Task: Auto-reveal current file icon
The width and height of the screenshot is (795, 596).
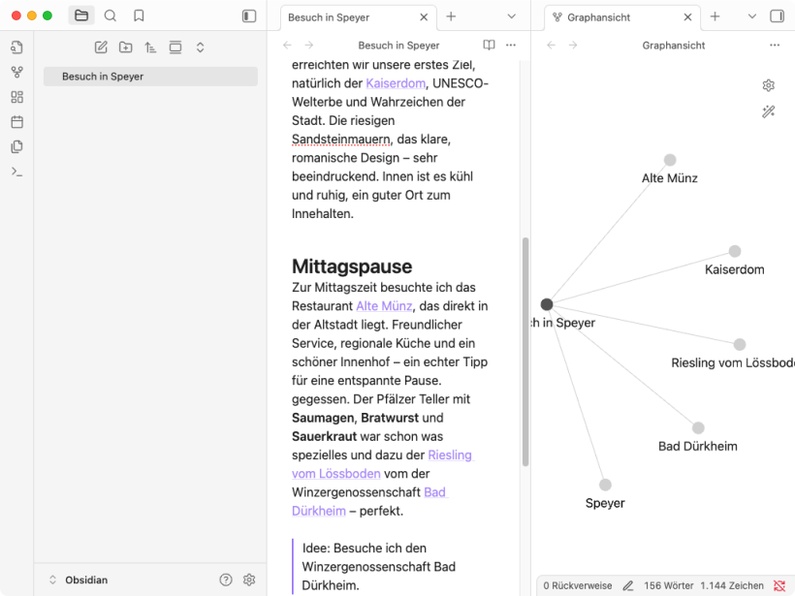Action: pyautogui.click(x=175, y=47)
